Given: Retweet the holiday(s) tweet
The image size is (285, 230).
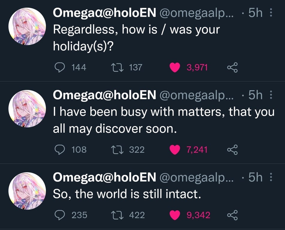Looking at the screenshot, I should [117, 67].
